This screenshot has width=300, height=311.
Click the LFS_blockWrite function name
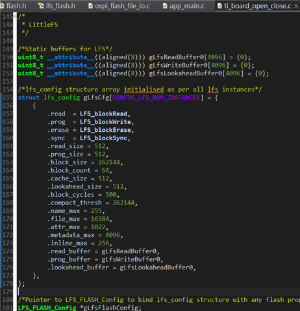[105, 122]
